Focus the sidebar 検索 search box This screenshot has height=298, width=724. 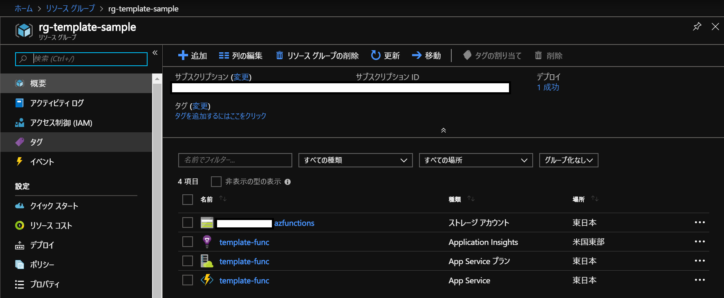tap(81, 59)
